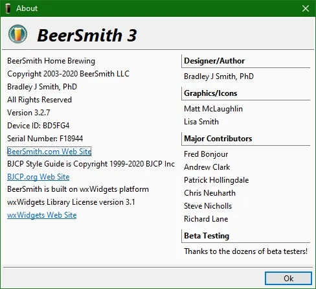The height and width of the screenshot is (289, 316).
Task: Click Chris Neuharth name
Action: click(210, 193)
